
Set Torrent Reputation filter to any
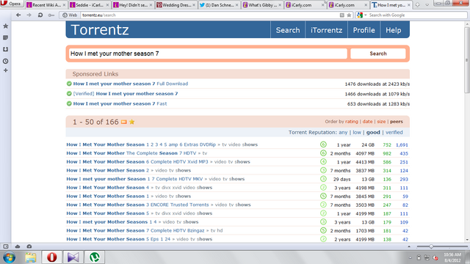[343, 132]
